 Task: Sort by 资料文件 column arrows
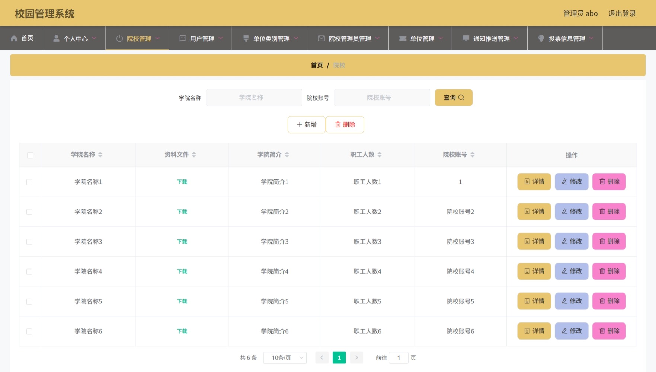tap(194, 155)
